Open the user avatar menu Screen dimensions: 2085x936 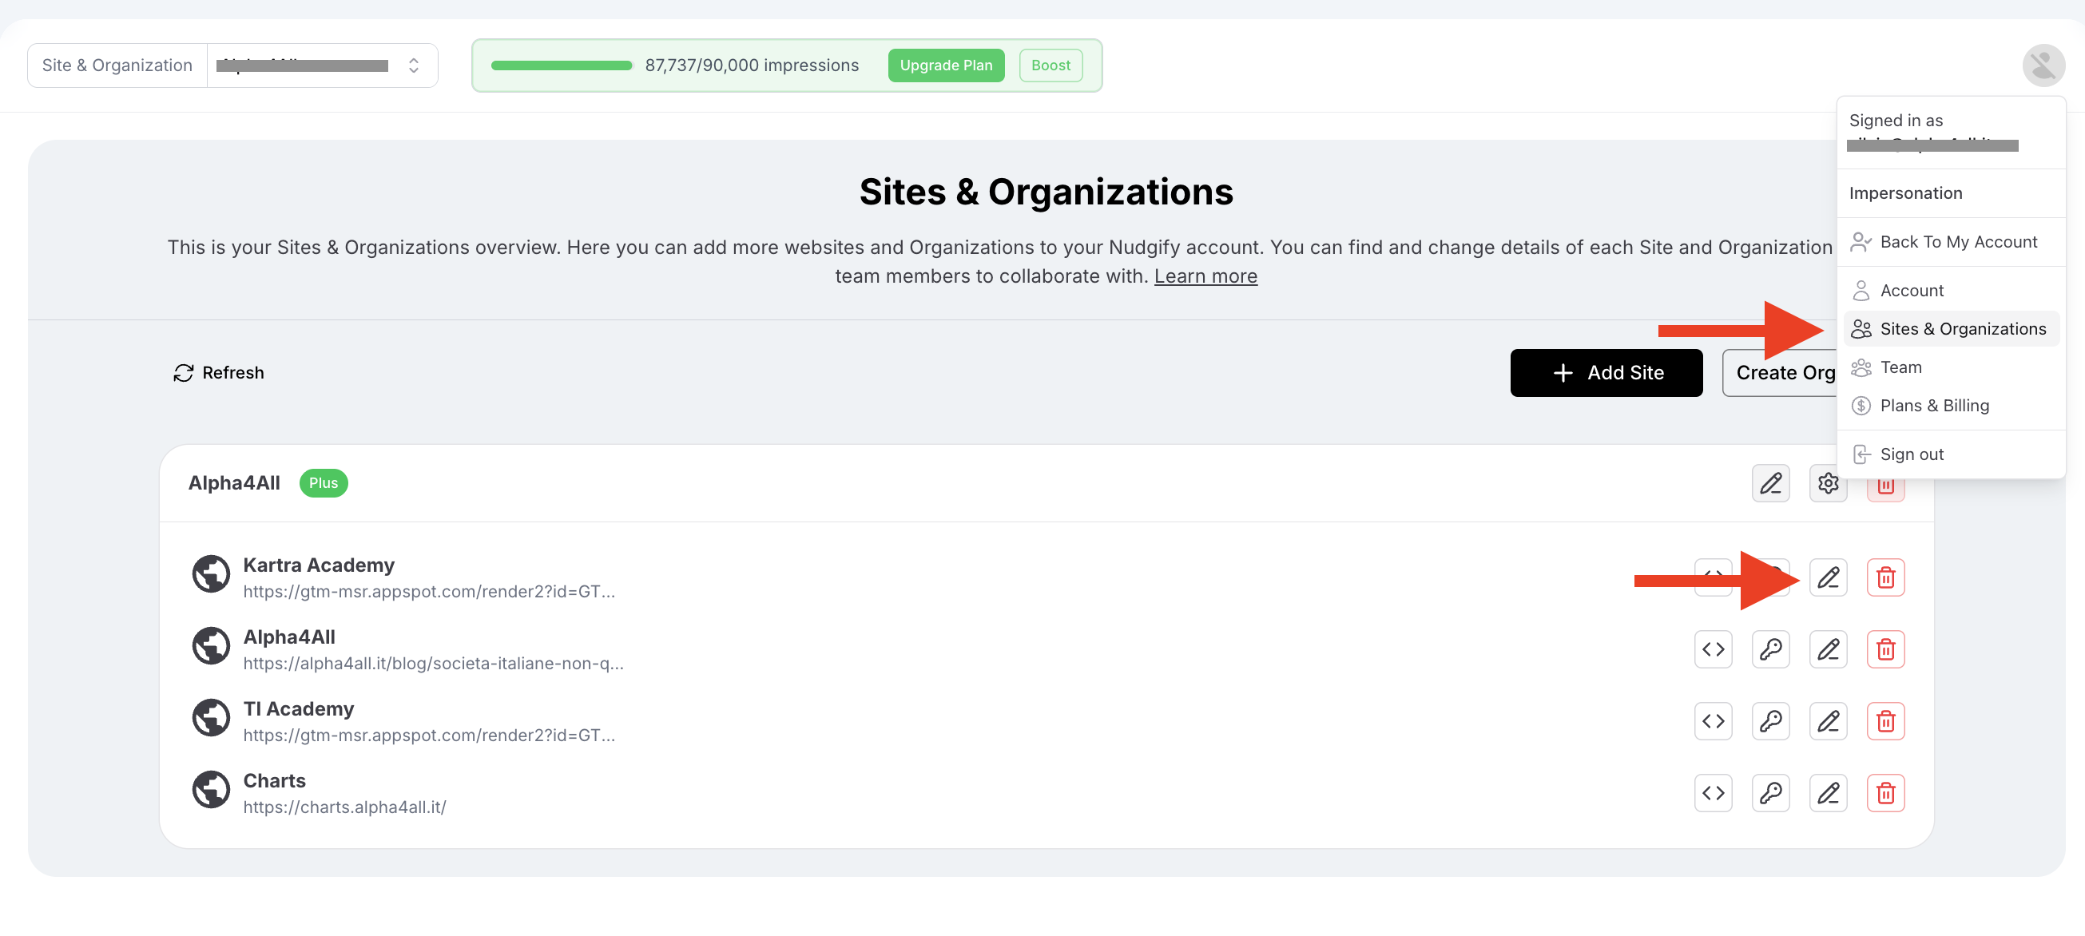(2043, 65)
